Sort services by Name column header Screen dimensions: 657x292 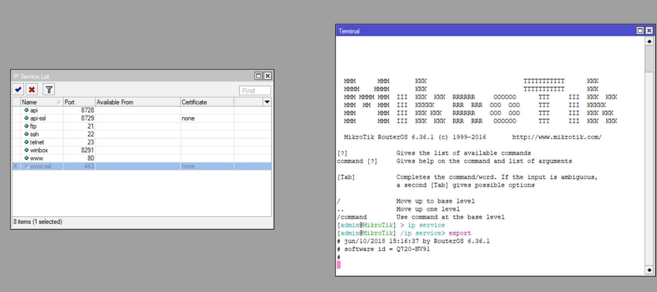[42, 102]
